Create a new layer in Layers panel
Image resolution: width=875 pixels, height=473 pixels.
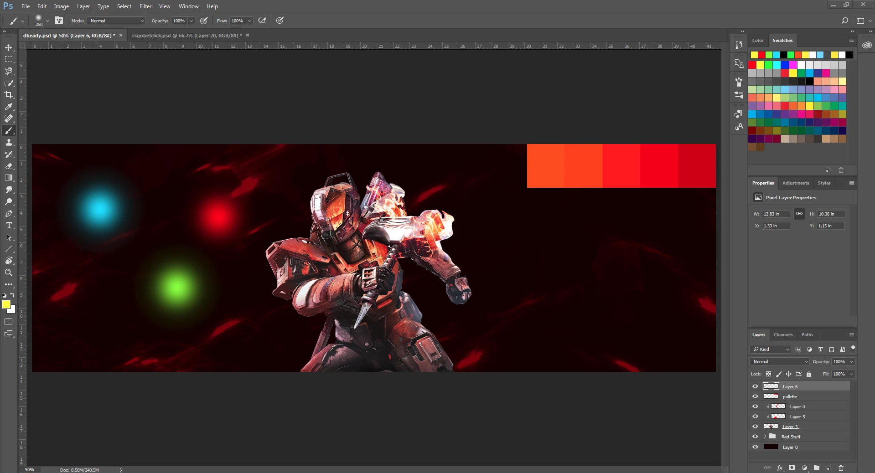[829, 468]
